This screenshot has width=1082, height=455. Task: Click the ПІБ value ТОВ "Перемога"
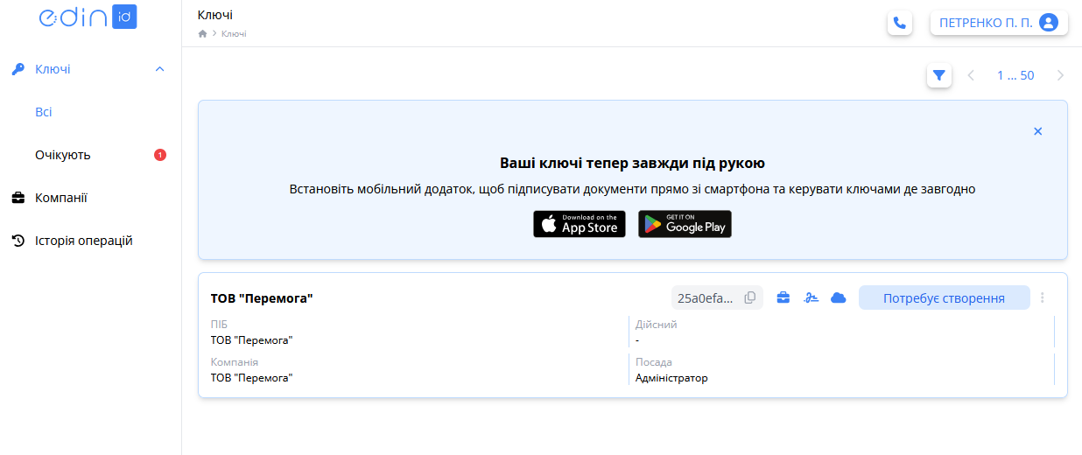252,339
